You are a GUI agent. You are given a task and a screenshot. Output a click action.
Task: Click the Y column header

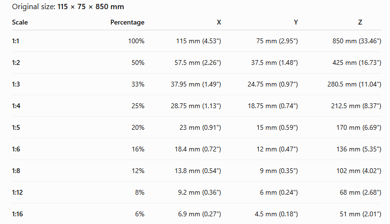[x=296, y=23]
